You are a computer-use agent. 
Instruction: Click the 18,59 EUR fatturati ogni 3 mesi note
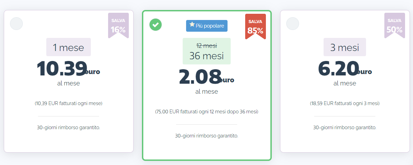coord(345,104)
